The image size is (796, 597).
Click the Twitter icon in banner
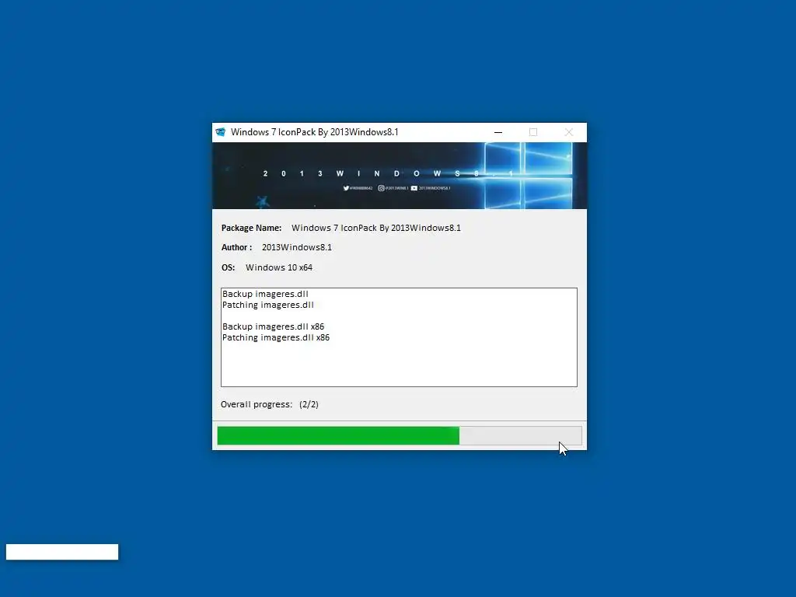point(346,188)
